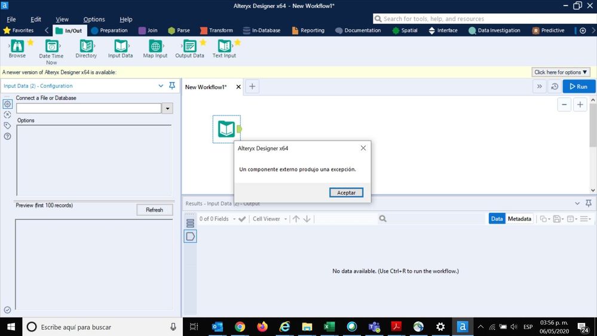Show the Metadata view in Results

click(519, 219)
